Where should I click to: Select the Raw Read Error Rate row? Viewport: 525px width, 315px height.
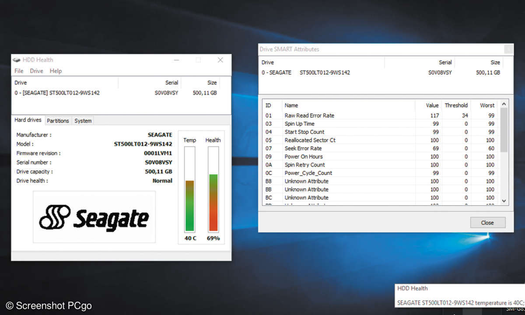coord(381,115)
